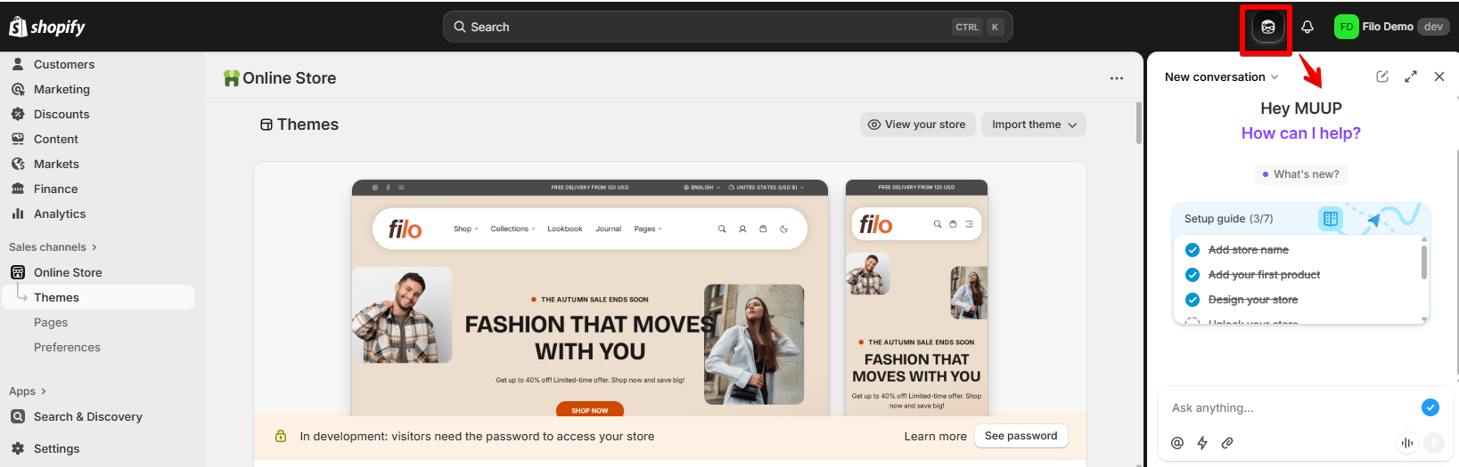This screenshot has height=467, width=1459.
Task: Click the See password button
Action: coord(1020,436)
